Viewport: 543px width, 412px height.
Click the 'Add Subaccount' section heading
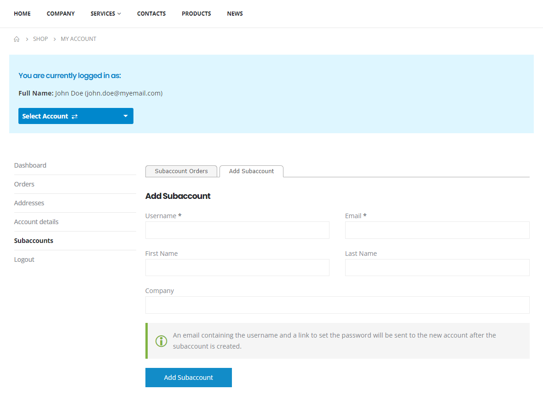178,196
